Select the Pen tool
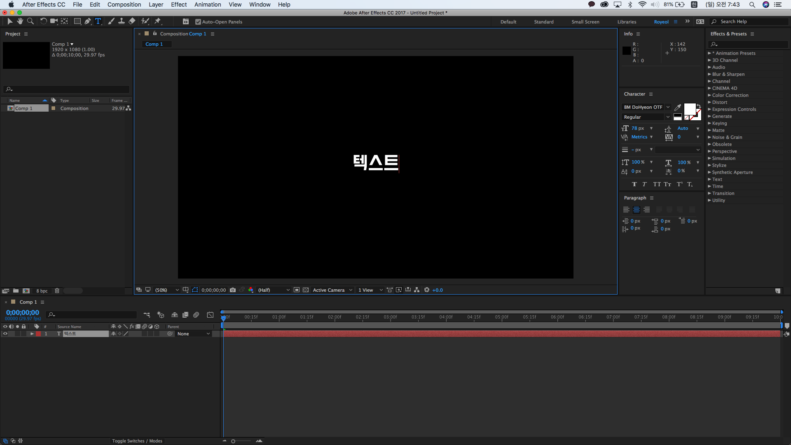The width and height of the screenshot is (791, 445). tap(87, 21)
